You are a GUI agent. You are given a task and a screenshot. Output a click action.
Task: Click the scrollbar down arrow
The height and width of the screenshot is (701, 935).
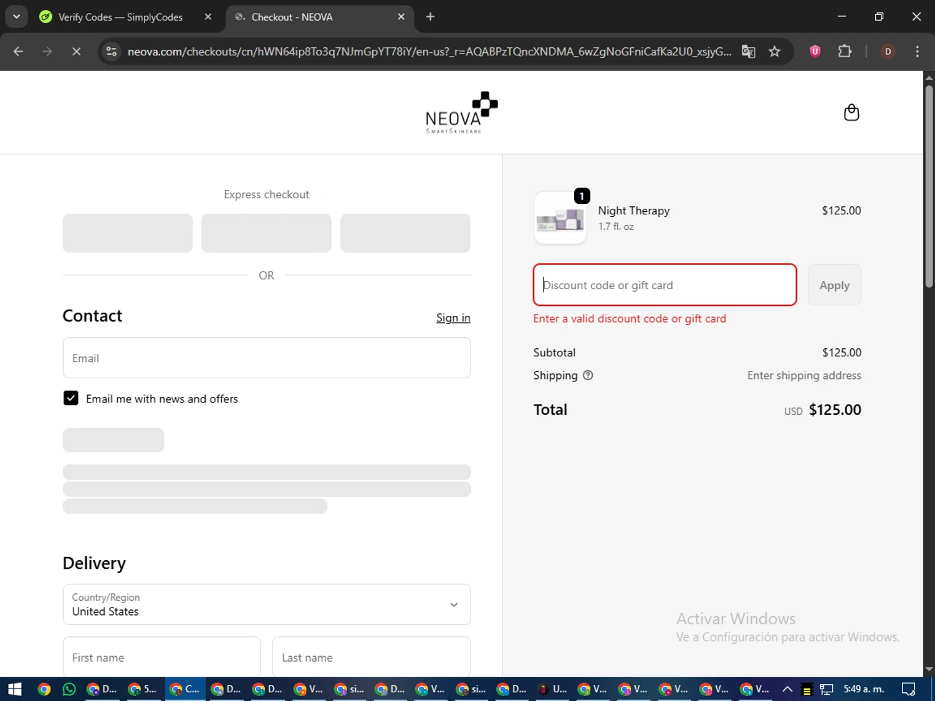pyautogui.click(x=929, y=669)
